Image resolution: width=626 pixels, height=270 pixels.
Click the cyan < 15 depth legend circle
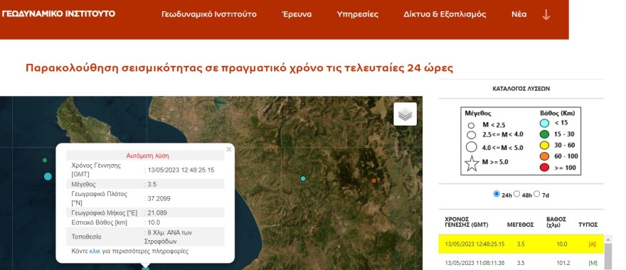pos(545,123)
